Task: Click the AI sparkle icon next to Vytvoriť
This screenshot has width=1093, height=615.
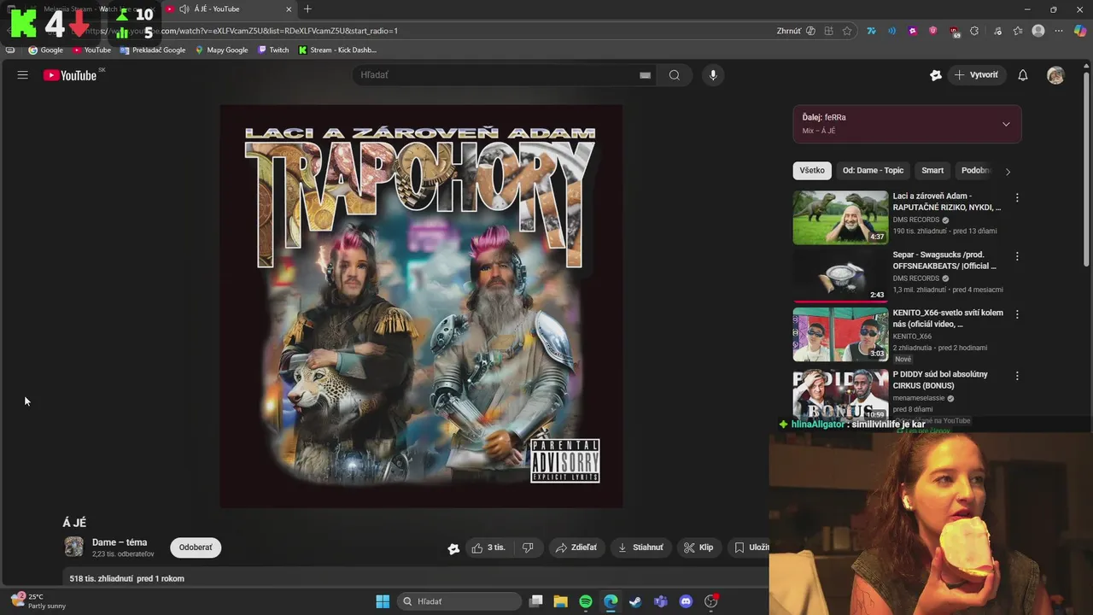Action: 936,75
